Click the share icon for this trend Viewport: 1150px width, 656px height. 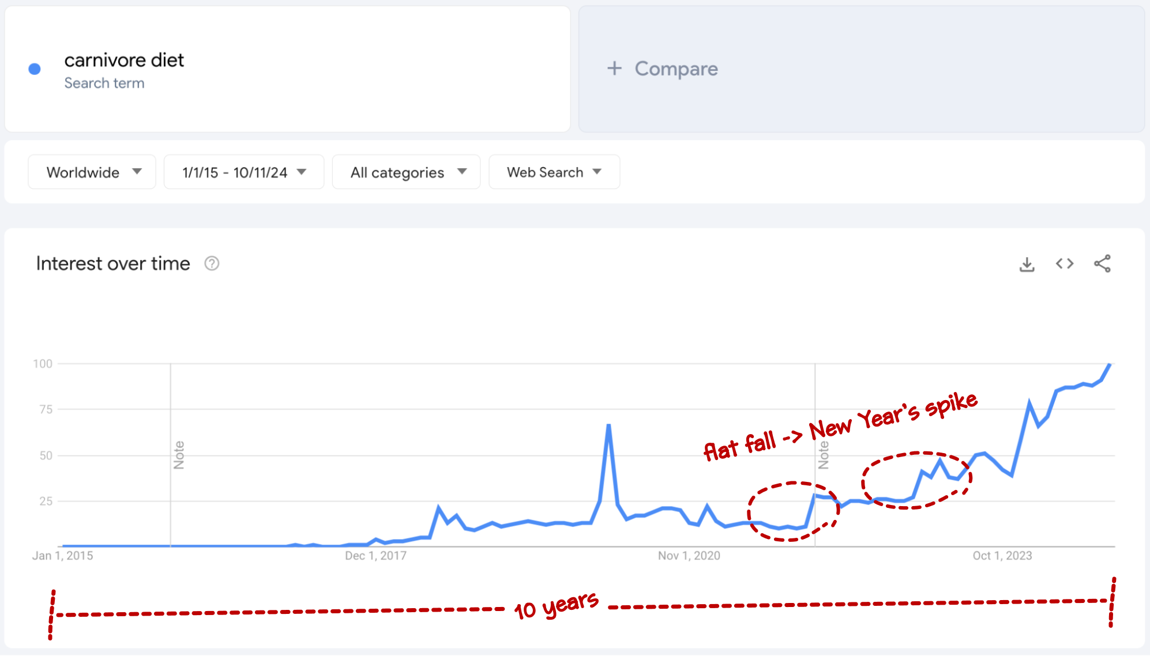(1103, 263)
